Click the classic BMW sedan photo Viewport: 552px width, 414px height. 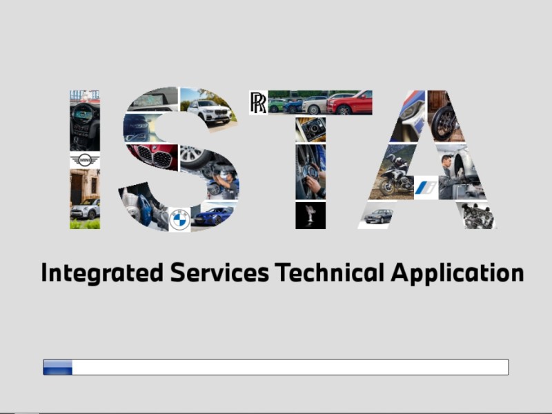(379, 216)
